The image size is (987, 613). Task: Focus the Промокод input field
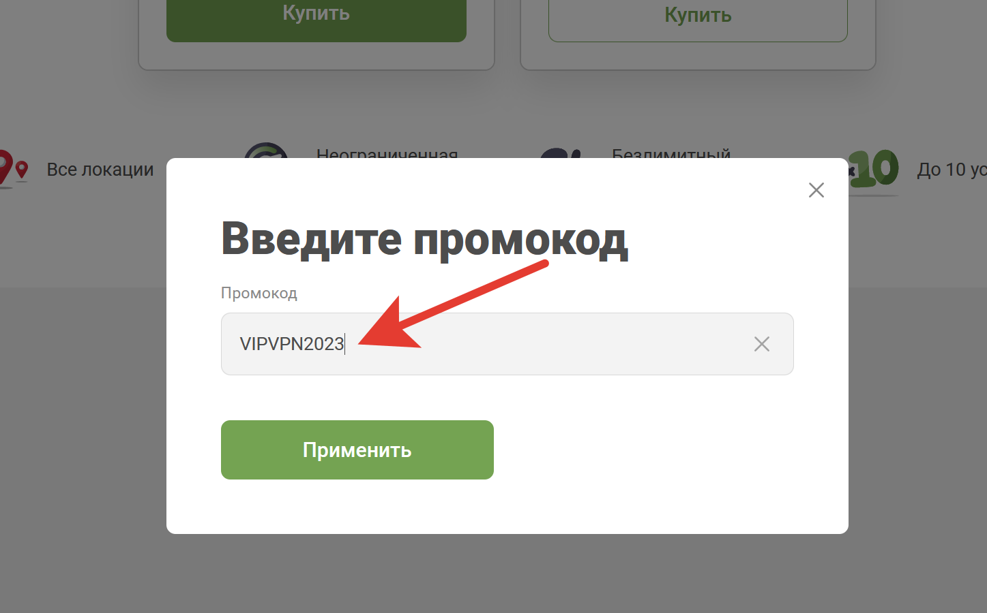click(x=507, y=344)
